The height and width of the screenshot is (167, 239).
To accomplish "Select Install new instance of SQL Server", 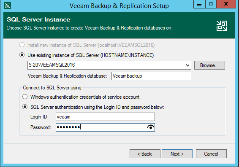I will (22, 45).
